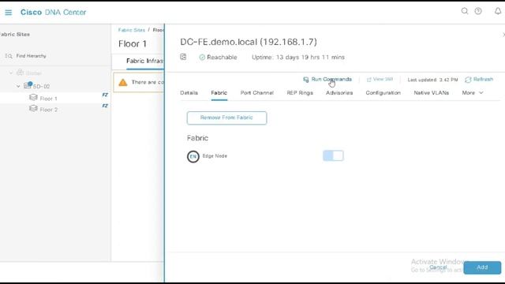Click the FZ badge next to Floor 2
Screen dimensions: 505x284
[x=105, y=106]
